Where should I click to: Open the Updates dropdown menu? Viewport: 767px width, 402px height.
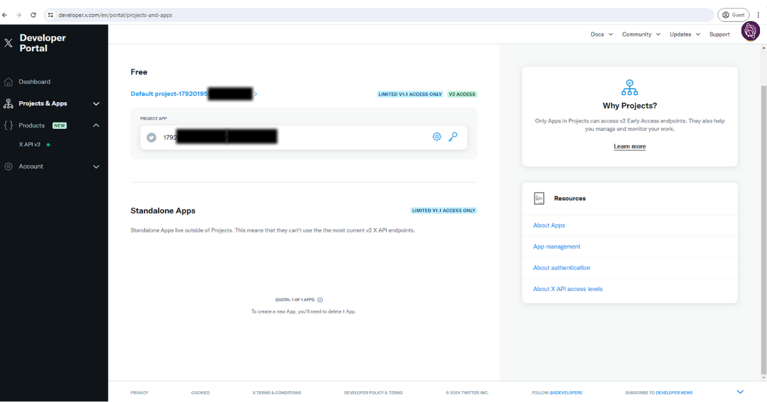click(685, 34)
